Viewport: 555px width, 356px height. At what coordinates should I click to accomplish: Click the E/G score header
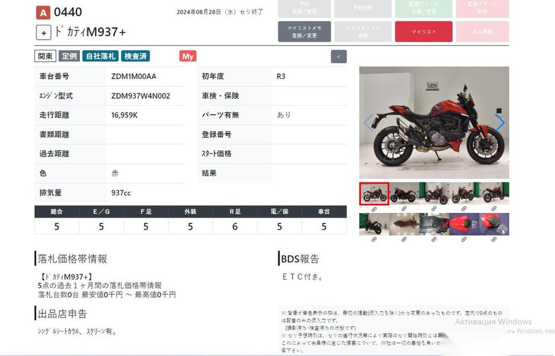102,212
